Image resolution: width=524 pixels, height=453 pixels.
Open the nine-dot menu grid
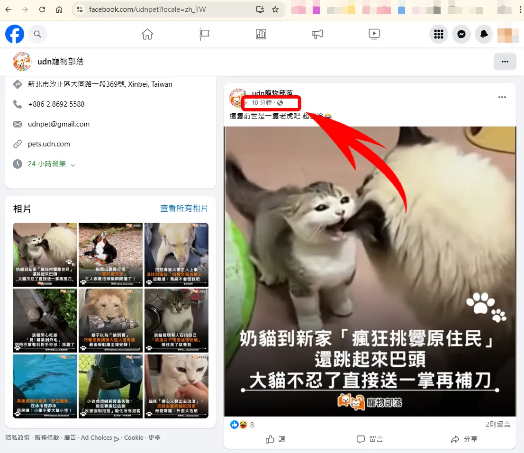pyautogui.click(x=439, y=34)
